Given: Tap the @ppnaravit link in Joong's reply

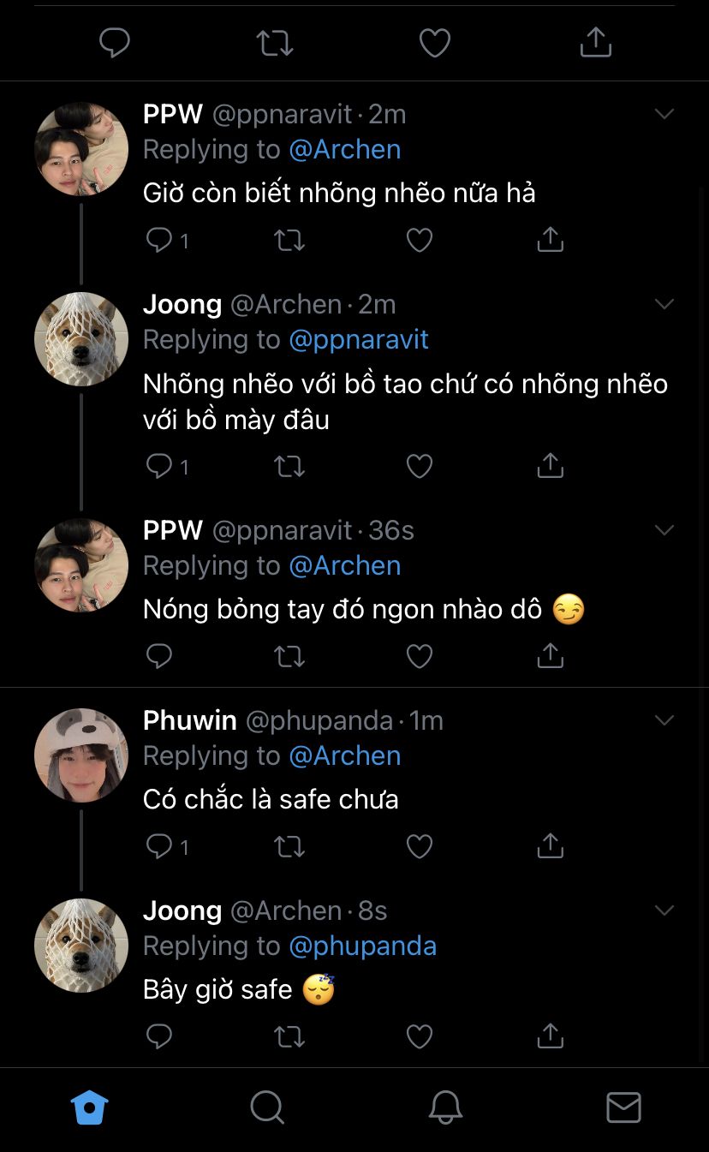Looking at the screenshot, I should pyautogui.click(x=358, y=339).
